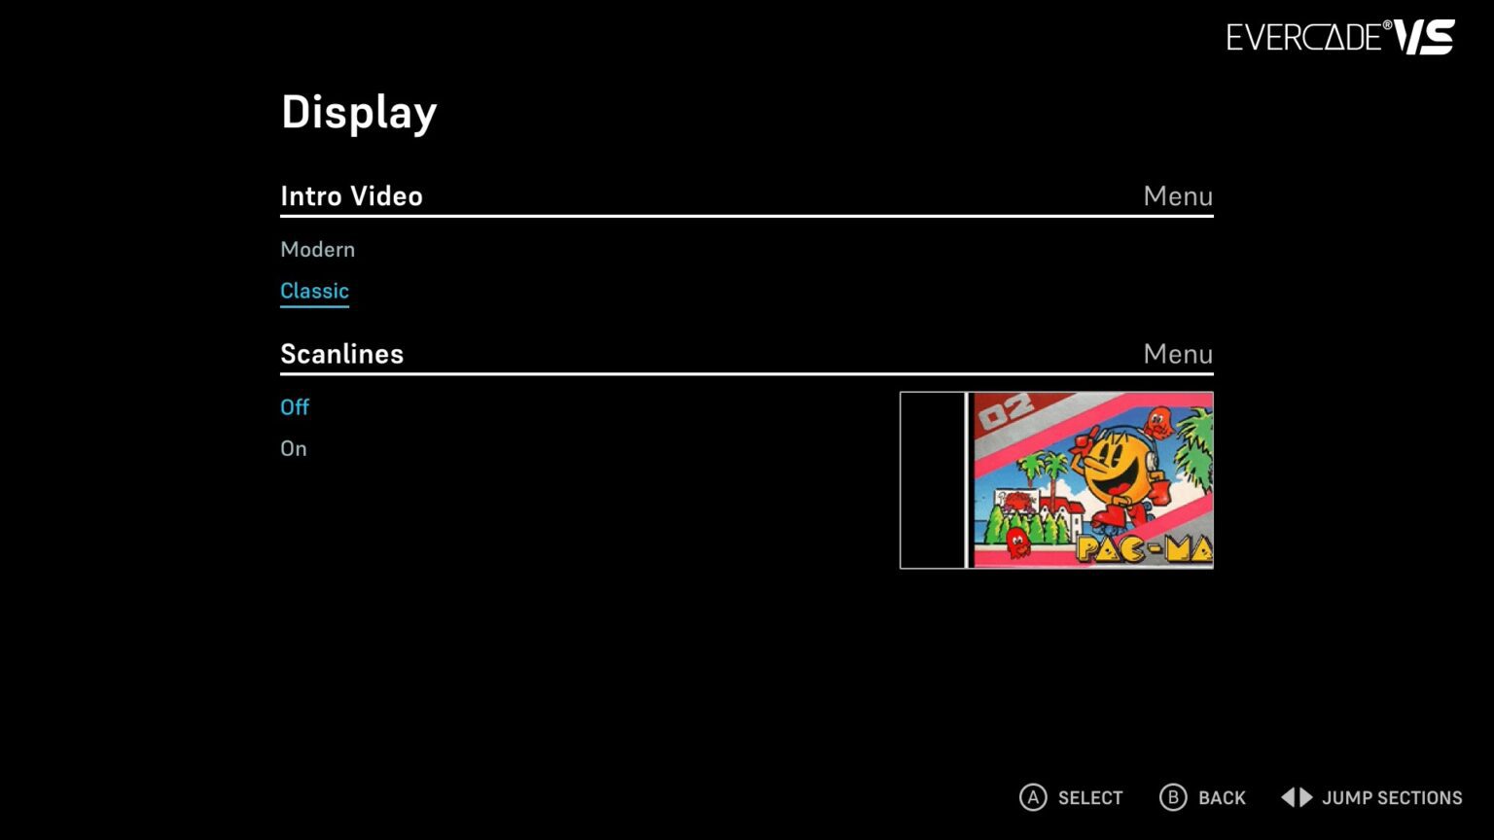This screenshot has height=840, width=1494.
Task: Select the Modern intro video option
Action: pyautogui.click(x=317, y=249)
